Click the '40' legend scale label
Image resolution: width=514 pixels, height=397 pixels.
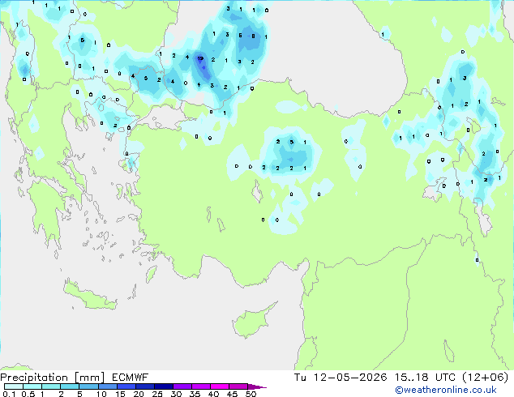coord(213,394)
